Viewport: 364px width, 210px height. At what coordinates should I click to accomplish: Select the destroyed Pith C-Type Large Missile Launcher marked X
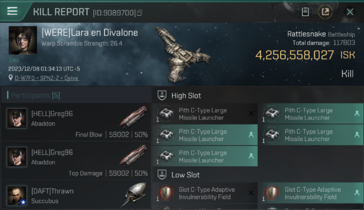[x=205, y=114]
